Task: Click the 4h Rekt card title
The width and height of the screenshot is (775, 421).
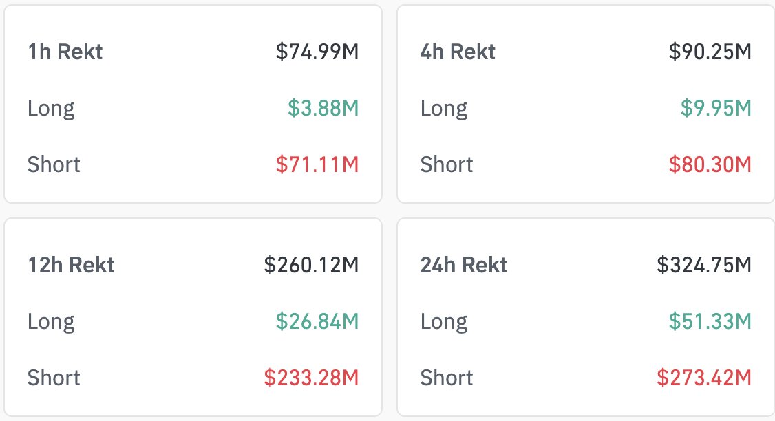Action: [458, 52]
